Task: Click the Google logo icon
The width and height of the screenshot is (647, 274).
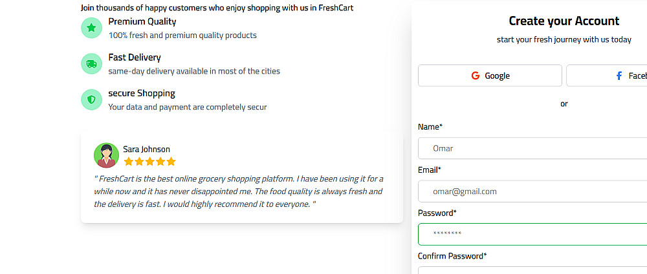Action: click(476, 76)
